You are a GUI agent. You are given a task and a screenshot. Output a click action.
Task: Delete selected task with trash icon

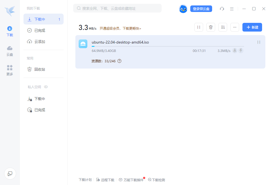point(211,27)
